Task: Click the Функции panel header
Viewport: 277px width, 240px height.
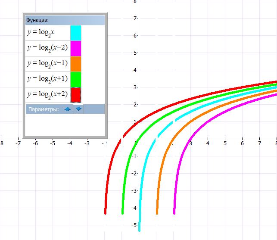Action: click(x=65, y=20)
